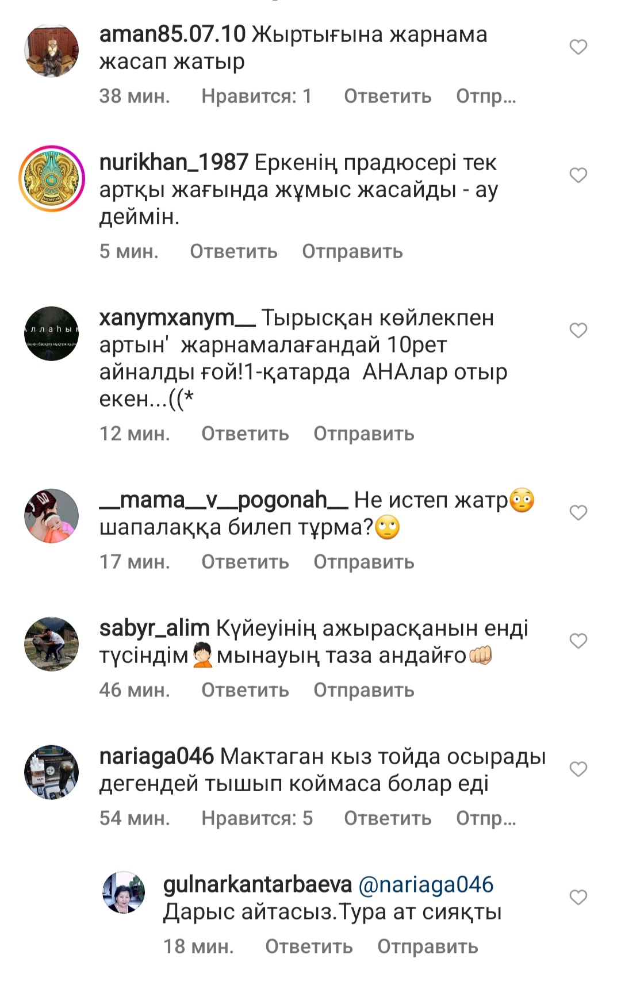Open the @nariaga046 mention link

click(x=426, y=884)
